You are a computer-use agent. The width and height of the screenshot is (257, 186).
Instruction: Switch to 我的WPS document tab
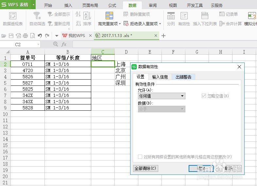click(x=77, y=36)
